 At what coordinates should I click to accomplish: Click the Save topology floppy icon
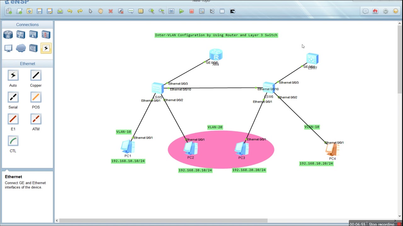[x=39, y=11]
